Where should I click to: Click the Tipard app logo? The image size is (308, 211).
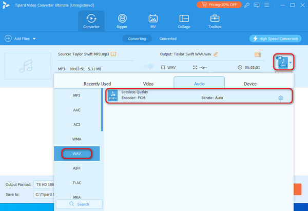pyautogui.click(x=6, y=5)
